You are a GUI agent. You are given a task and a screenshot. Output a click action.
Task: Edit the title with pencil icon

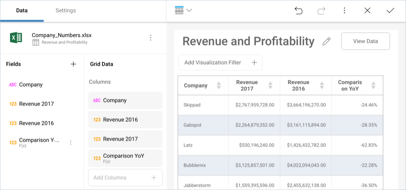tap(327, 41)
